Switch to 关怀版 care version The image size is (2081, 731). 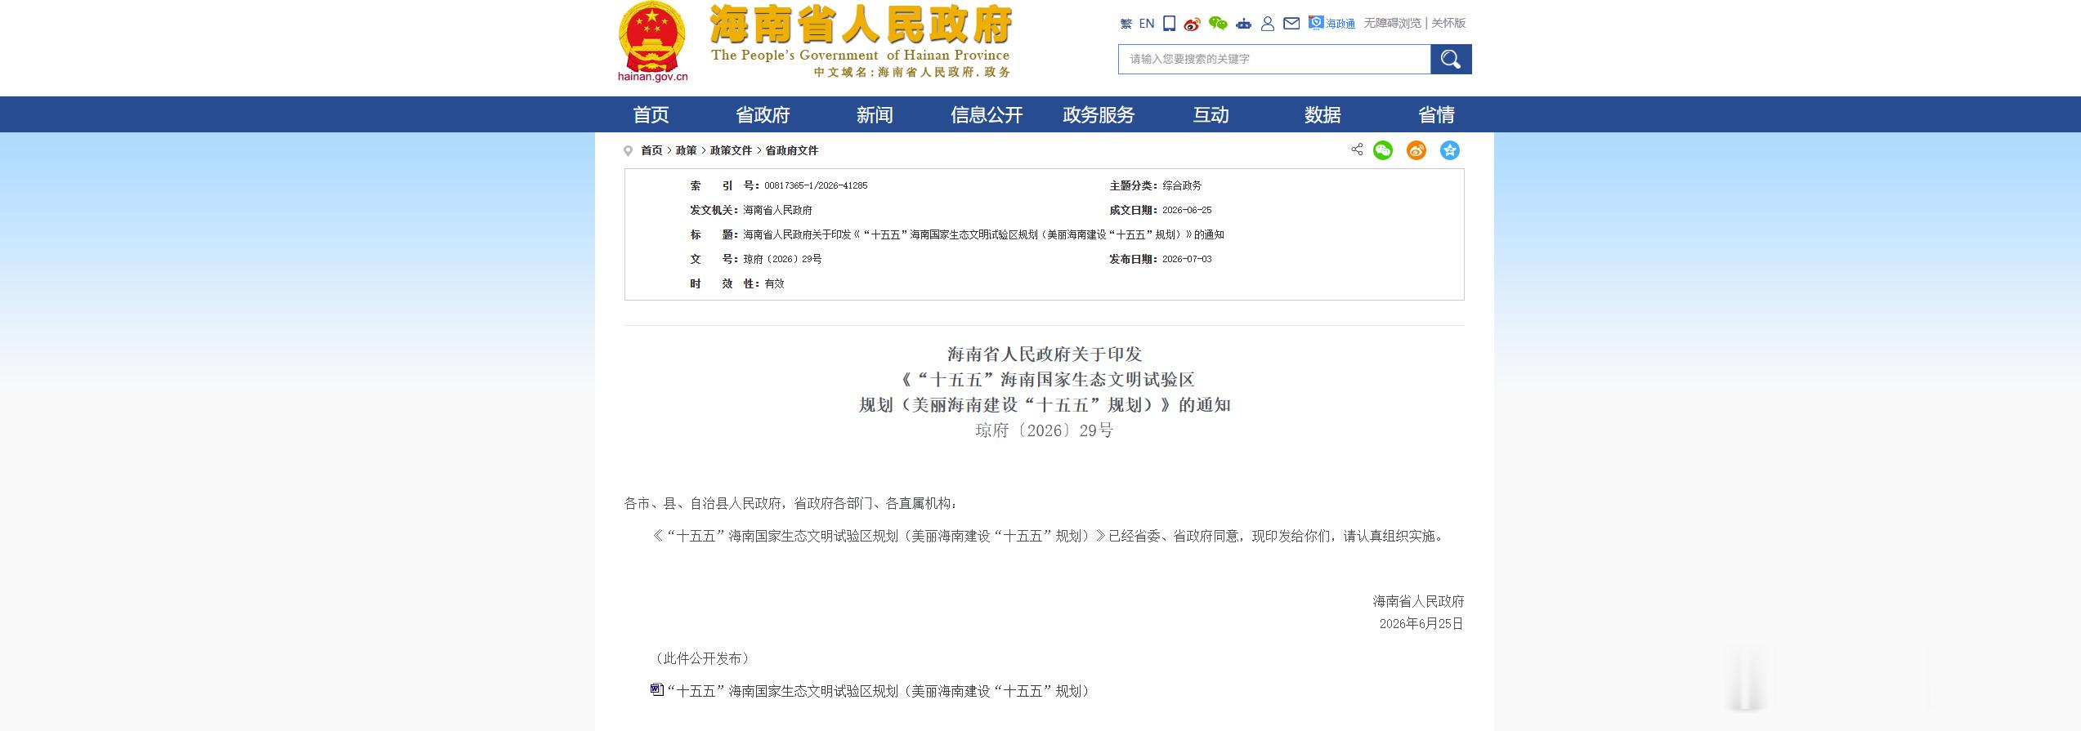(1448, 24)
